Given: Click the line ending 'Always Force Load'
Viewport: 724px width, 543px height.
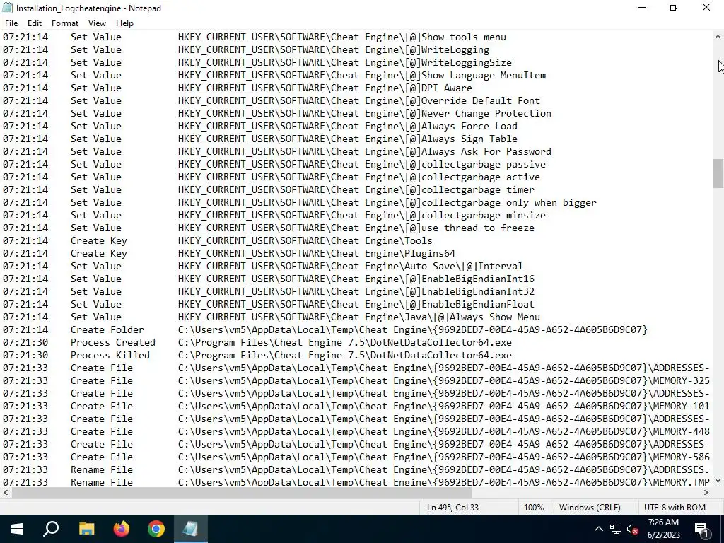Looking at the screenshot, I should [x=260, y=127].
